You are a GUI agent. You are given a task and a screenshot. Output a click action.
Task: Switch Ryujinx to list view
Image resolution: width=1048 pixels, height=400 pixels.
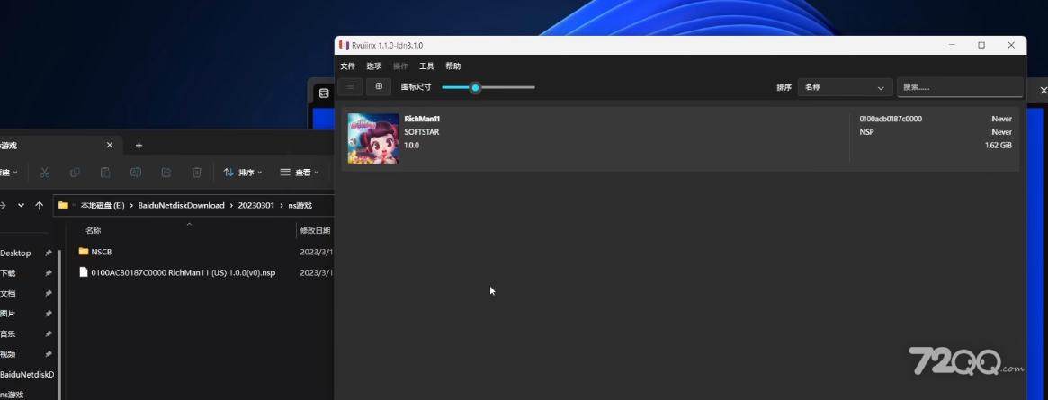click(x=350, y=87)
